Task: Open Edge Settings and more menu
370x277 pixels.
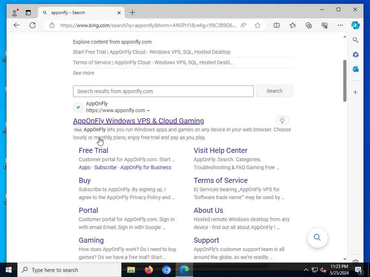Action: click(340, 25)
